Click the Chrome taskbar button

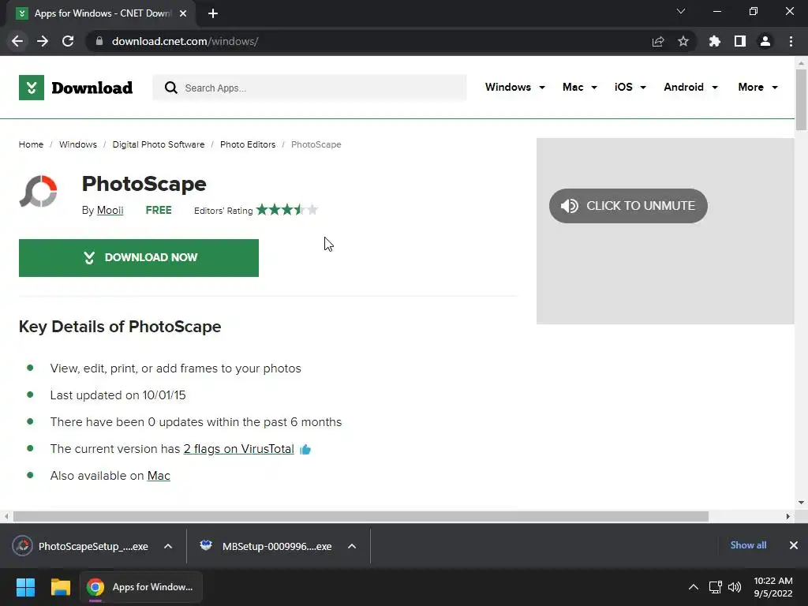coord(141,587)
